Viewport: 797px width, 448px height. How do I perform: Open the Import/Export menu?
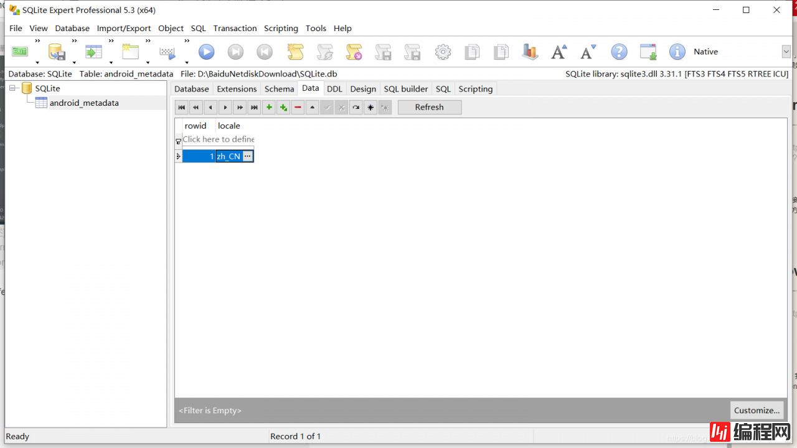click(x=124, y=28)
